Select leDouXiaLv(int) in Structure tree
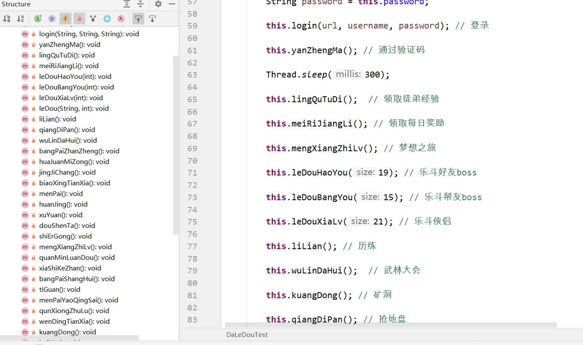 (71, 98)
